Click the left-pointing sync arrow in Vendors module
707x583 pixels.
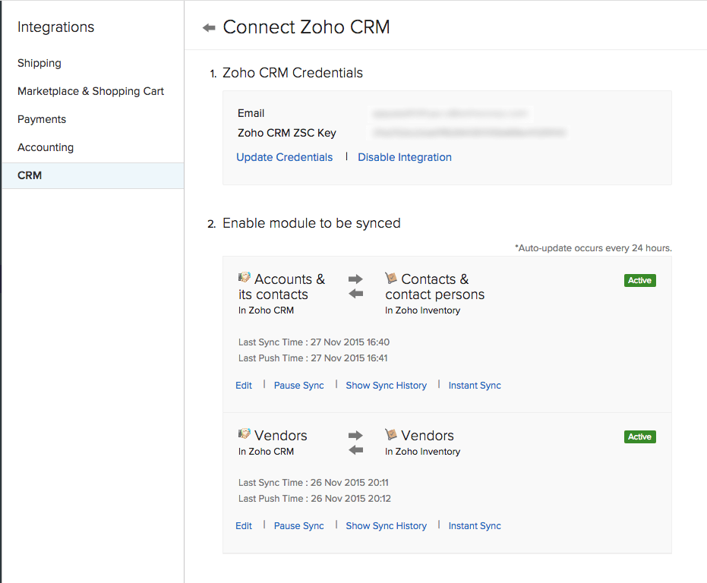(355, 450)
